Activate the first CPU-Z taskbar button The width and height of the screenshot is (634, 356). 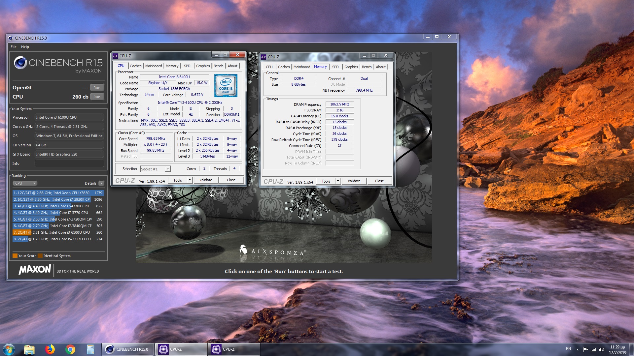click(181, 349)
